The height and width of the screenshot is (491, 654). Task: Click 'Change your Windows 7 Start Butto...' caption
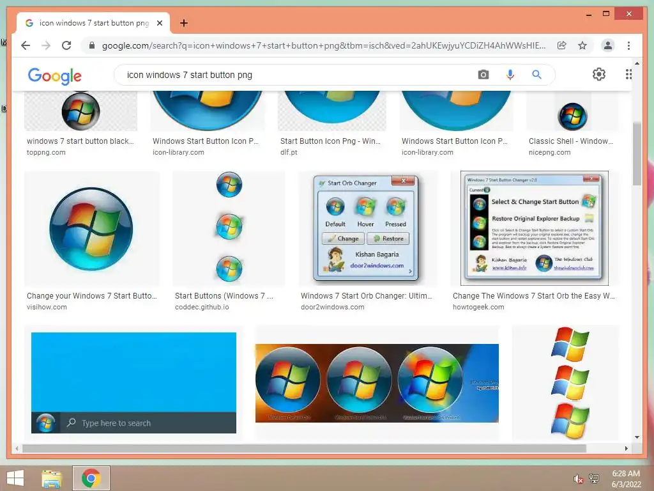[x=92, y=295]
